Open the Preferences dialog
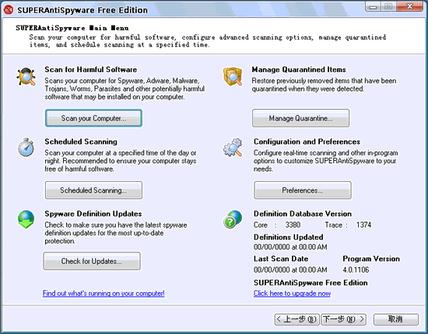The height and width of the screenshot is (334, 428). tap(303, 190)
